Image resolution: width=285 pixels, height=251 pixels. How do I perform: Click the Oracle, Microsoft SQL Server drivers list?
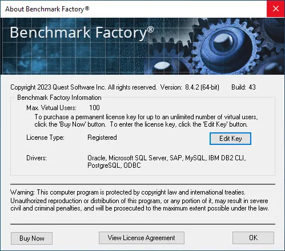point(167,161)
